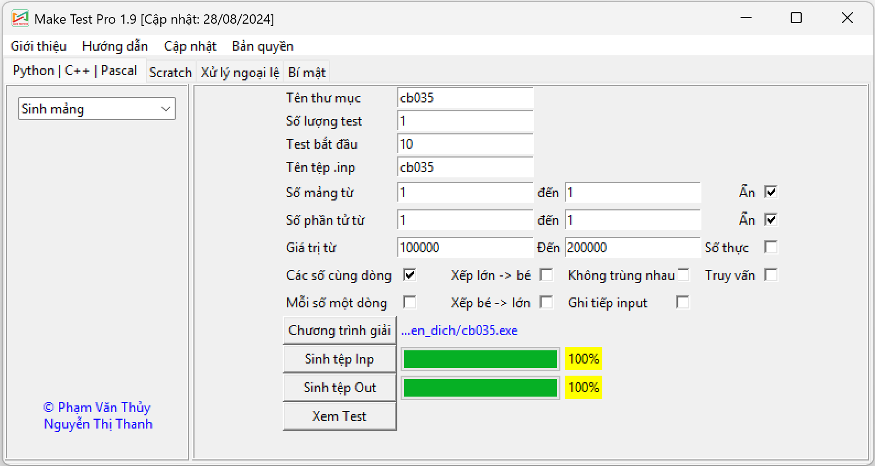Close the Make Test Pro window
875x466 pixels.
click(847, 18)
